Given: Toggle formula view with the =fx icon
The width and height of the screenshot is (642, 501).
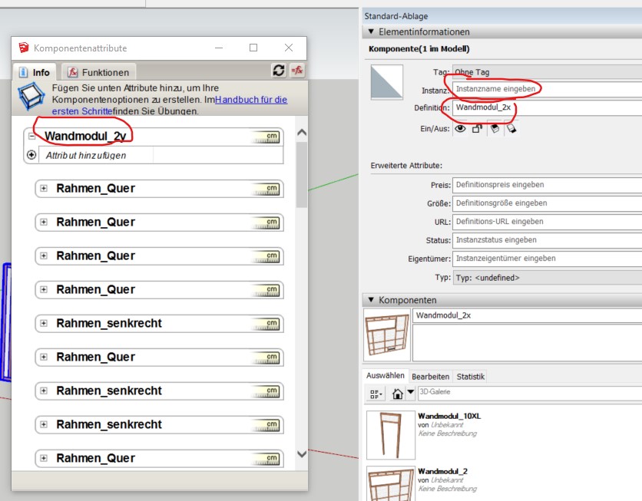Looking at the screenshot, I should [296, 71].
